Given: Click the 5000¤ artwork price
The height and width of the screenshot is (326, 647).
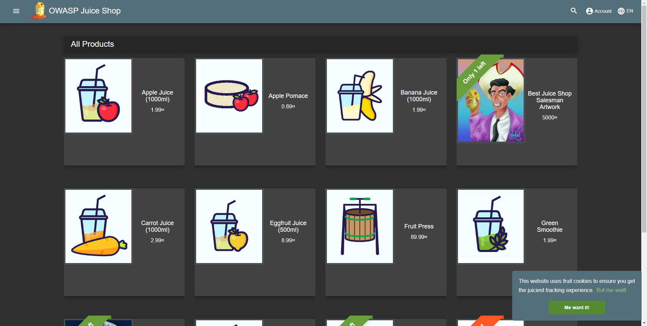Looking at the screenshot, I should [x=550, y=117].
